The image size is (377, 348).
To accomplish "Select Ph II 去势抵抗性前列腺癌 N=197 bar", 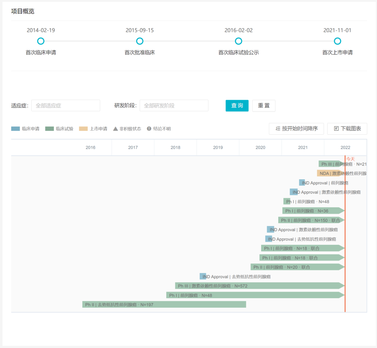I will [x=164, y=304].
